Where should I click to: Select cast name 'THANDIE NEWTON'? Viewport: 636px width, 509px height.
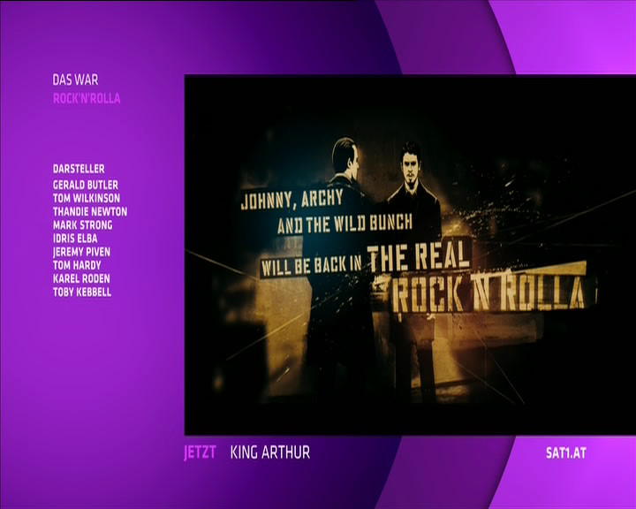(90, 211)
